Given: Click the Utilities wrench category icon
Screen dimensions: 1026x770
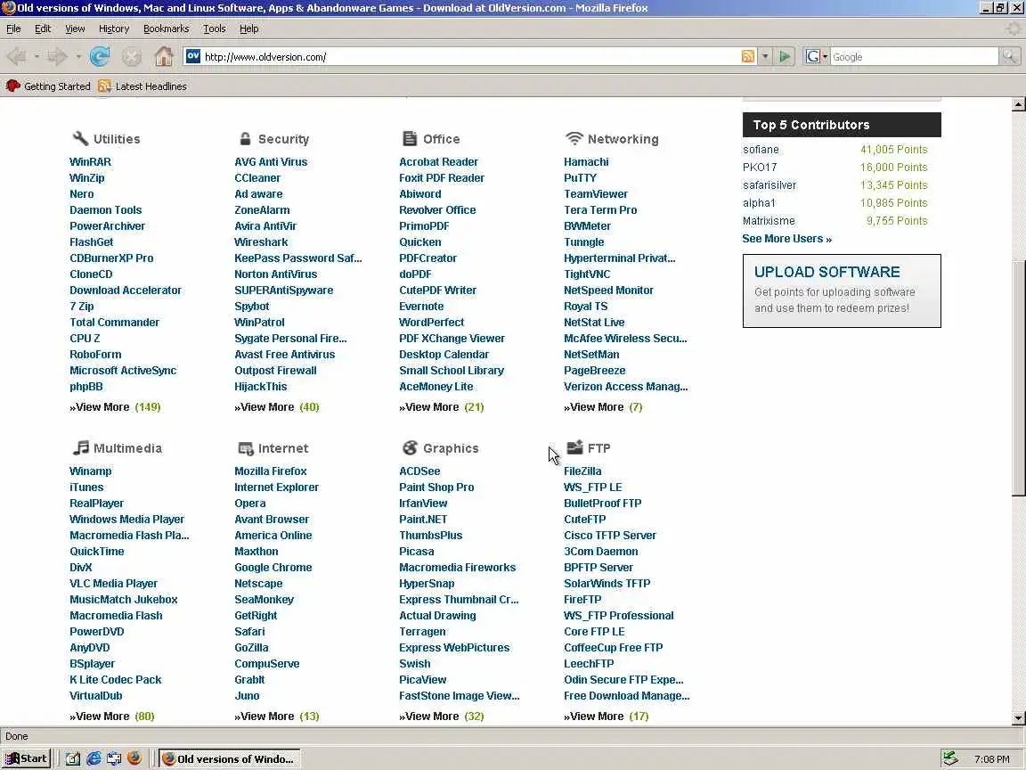Looking at the screenshot, I should coord(80,138).
